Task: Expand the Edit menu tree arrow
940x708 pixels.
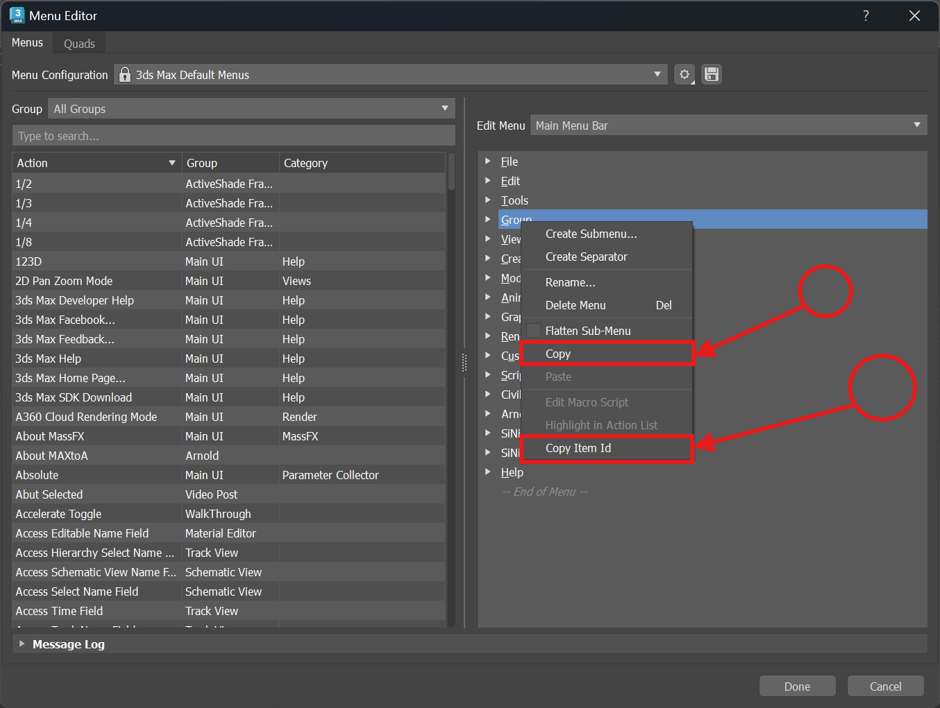Action: click(x=488, y=180)
